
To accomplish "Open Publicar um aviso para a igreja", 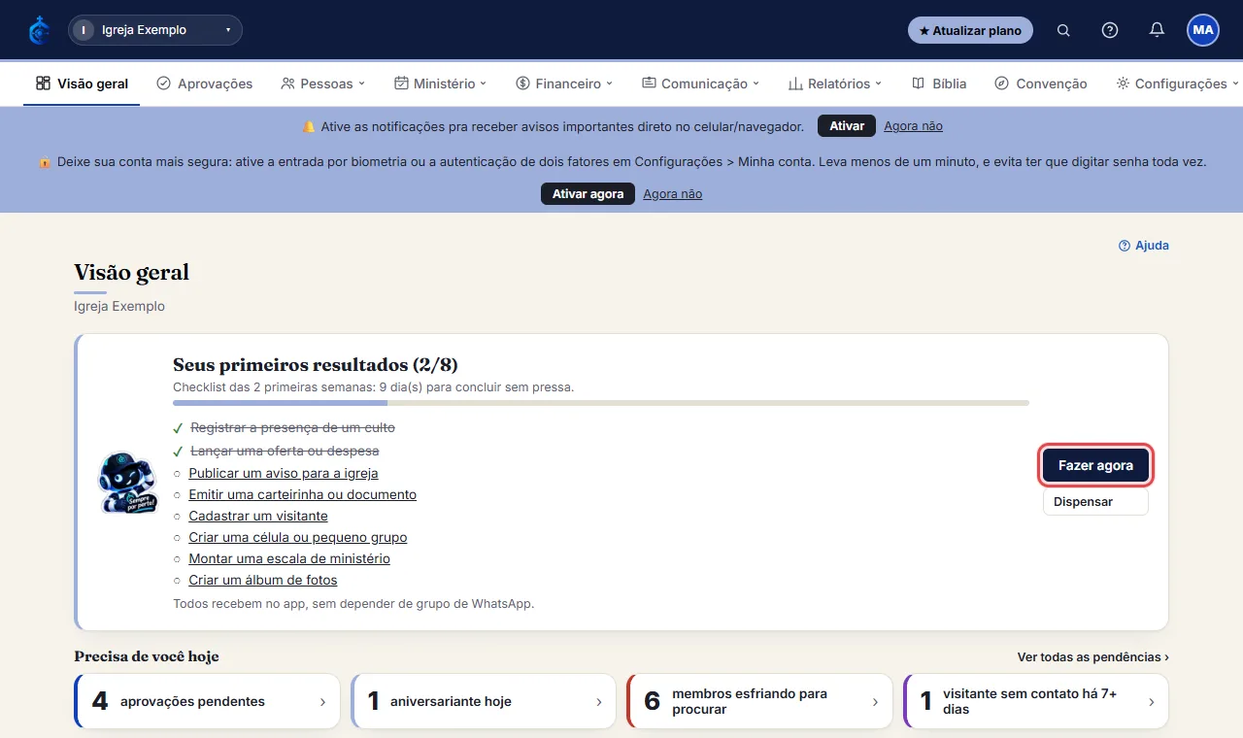I will pos(283,474).
